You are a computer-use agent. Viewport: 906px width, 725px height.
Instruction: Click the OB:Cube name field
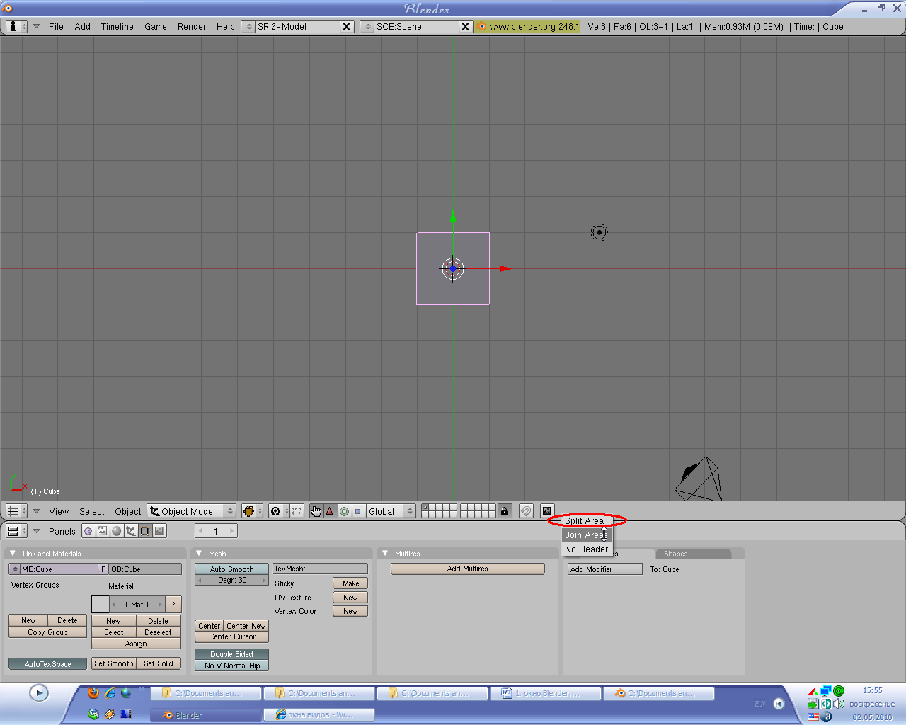(x=145, y=569)
